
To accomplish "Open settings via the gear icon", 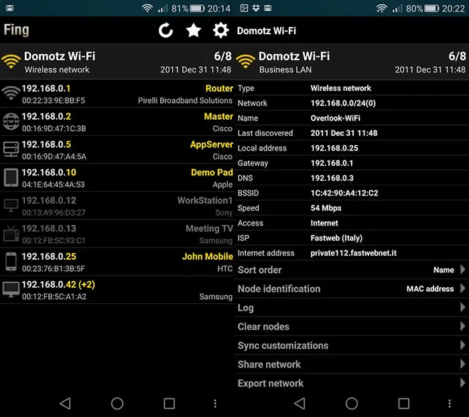I will tap(220, 30).
